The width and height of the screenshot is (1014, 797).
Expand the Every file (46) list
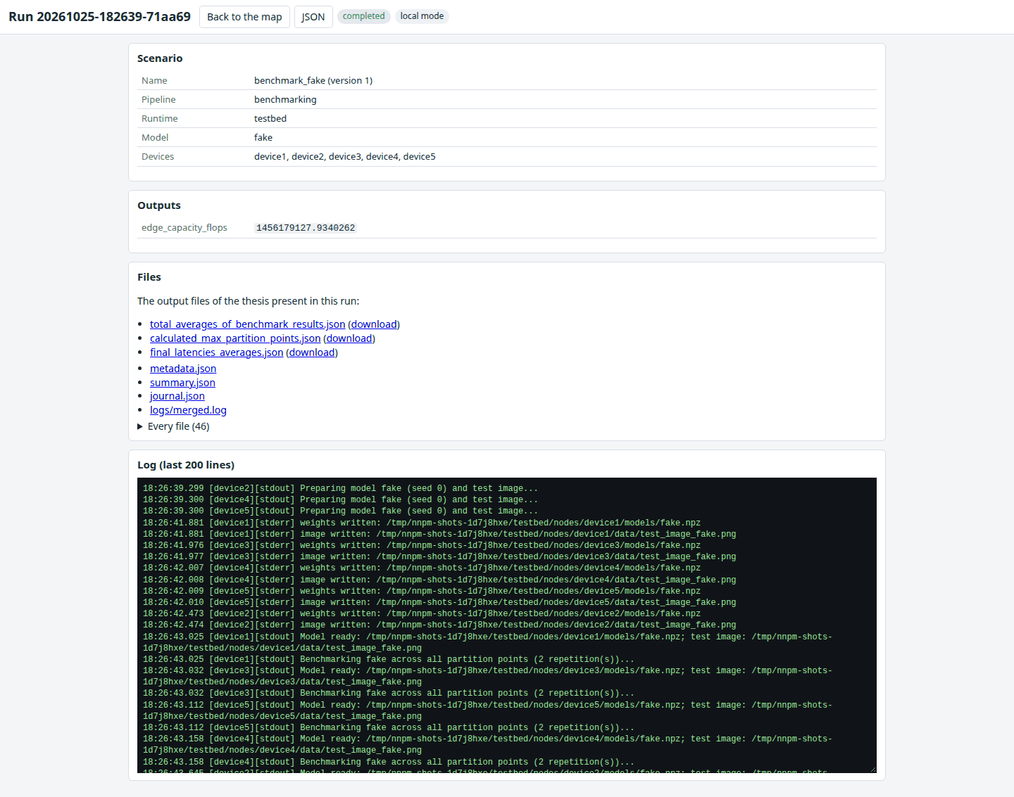click(x=173, y=426)
